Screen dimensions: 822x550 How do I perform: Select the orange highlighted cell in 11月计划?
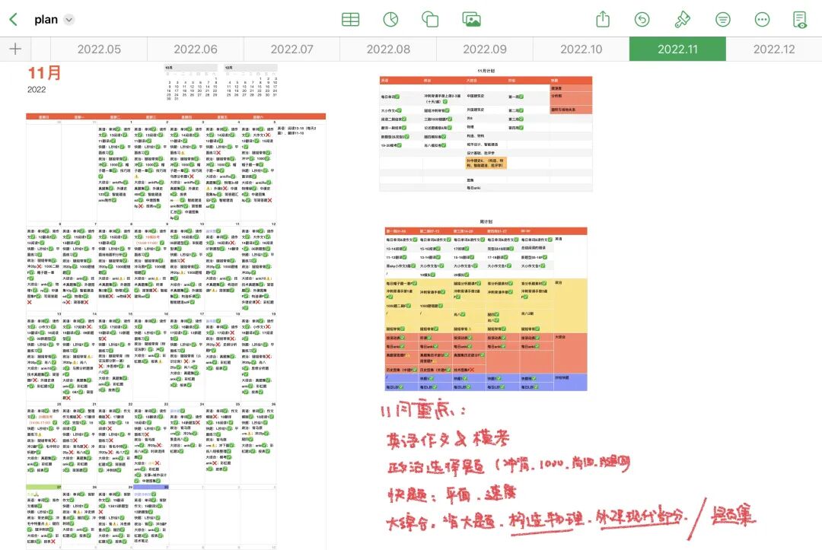coord(487,162)
